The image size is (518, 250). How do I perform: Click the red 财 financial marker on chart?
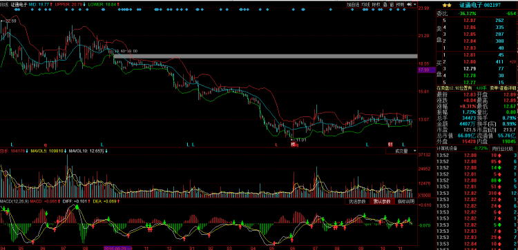click(x=390, y=144)
